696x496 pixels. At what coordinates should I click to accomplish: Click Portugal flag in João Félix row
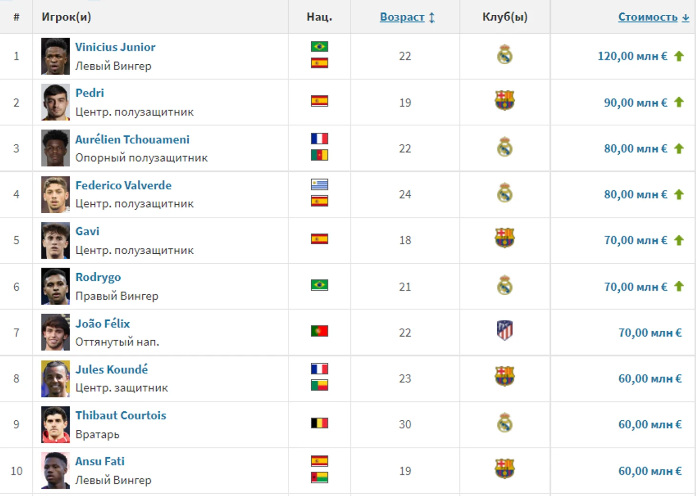point(319,331)
